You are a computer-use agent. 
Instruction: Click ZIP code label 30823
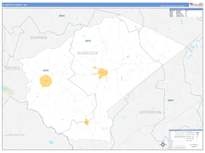170,100
